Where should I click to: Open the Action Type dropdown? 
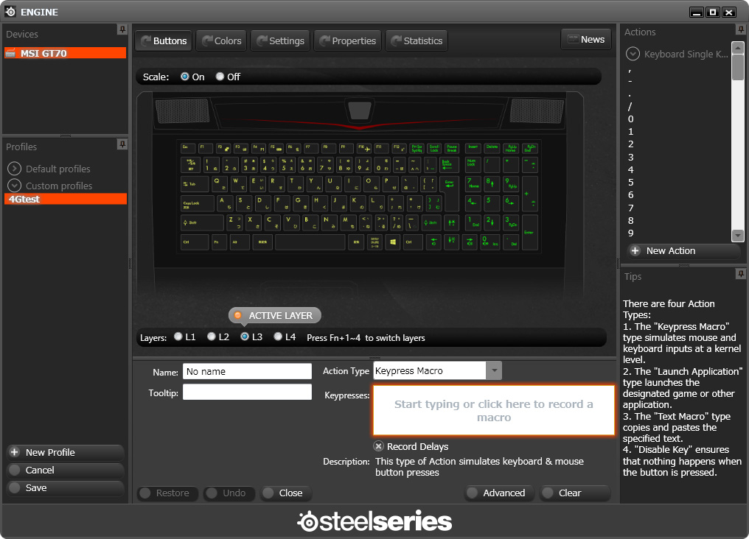(x=495, y=370)
